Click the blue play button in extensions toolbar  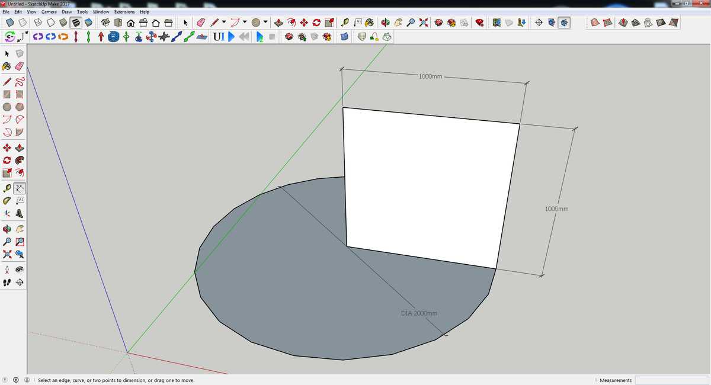coord(232,37)
